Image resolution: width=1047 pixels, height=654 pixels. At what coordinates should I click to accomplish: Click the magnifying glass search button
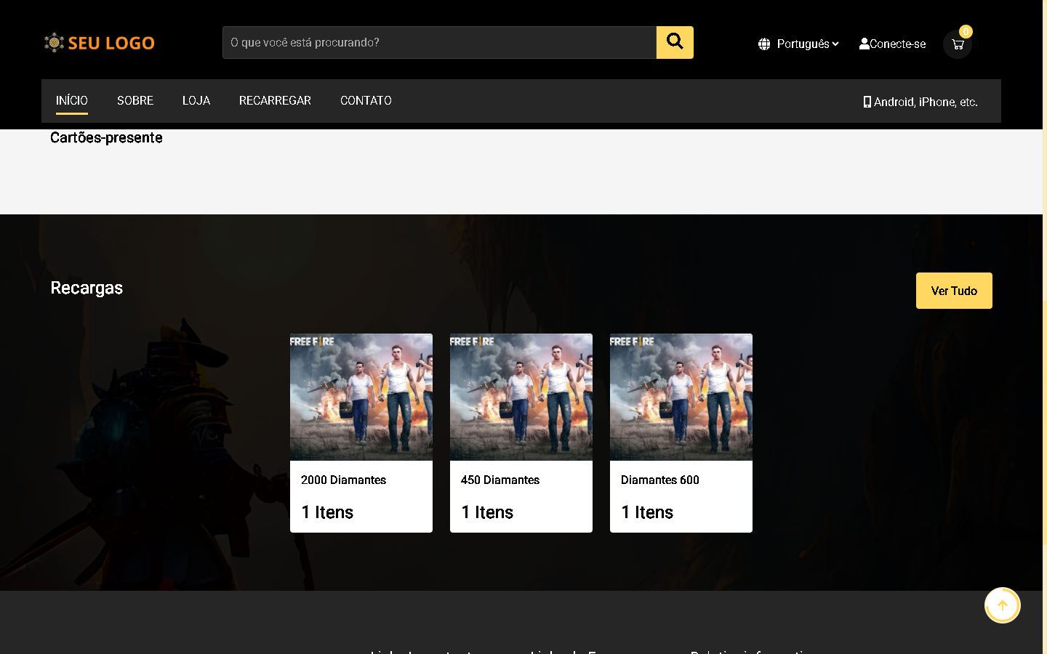pyautogui.click(x=674, y=42)
